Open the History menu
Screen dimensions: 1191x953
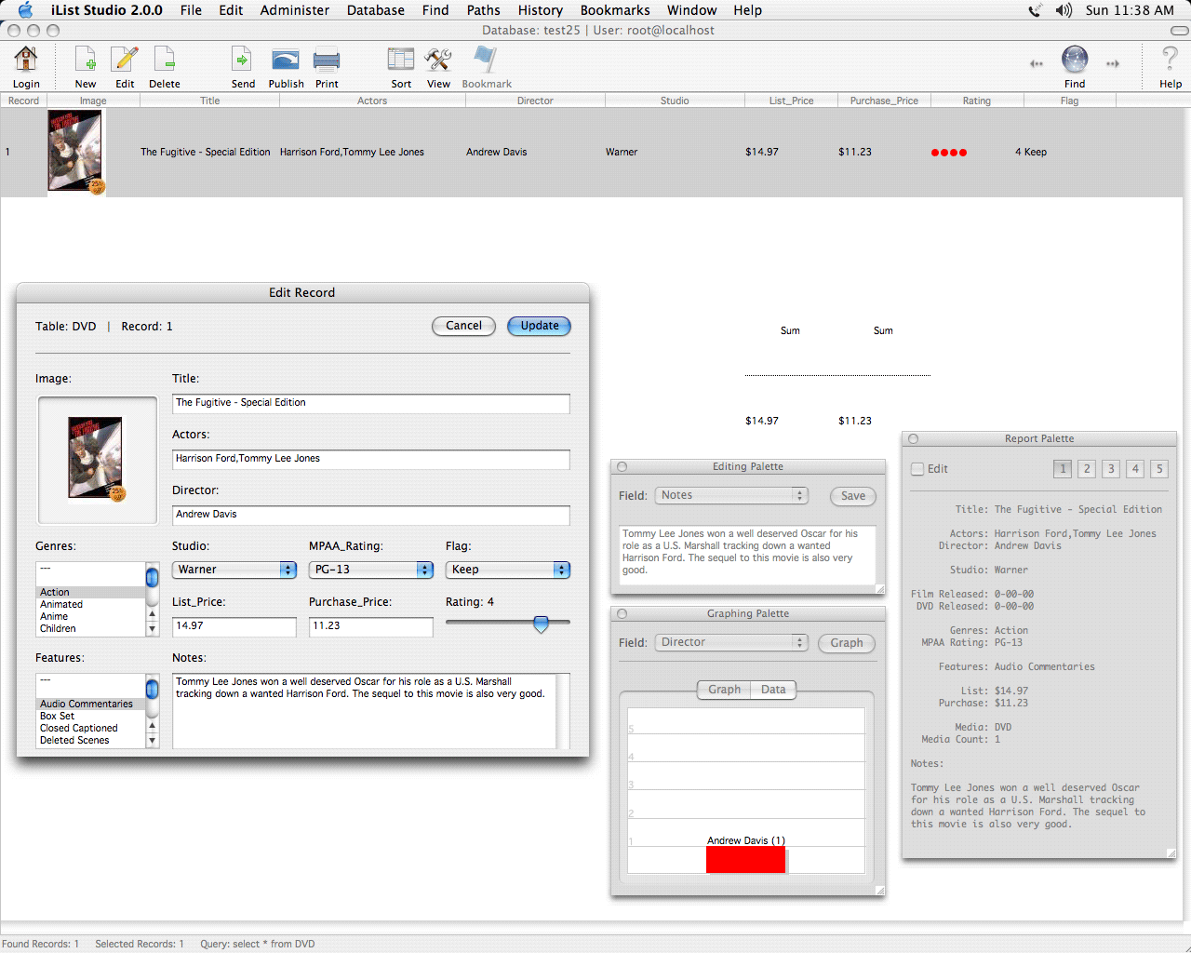(541, 10)
